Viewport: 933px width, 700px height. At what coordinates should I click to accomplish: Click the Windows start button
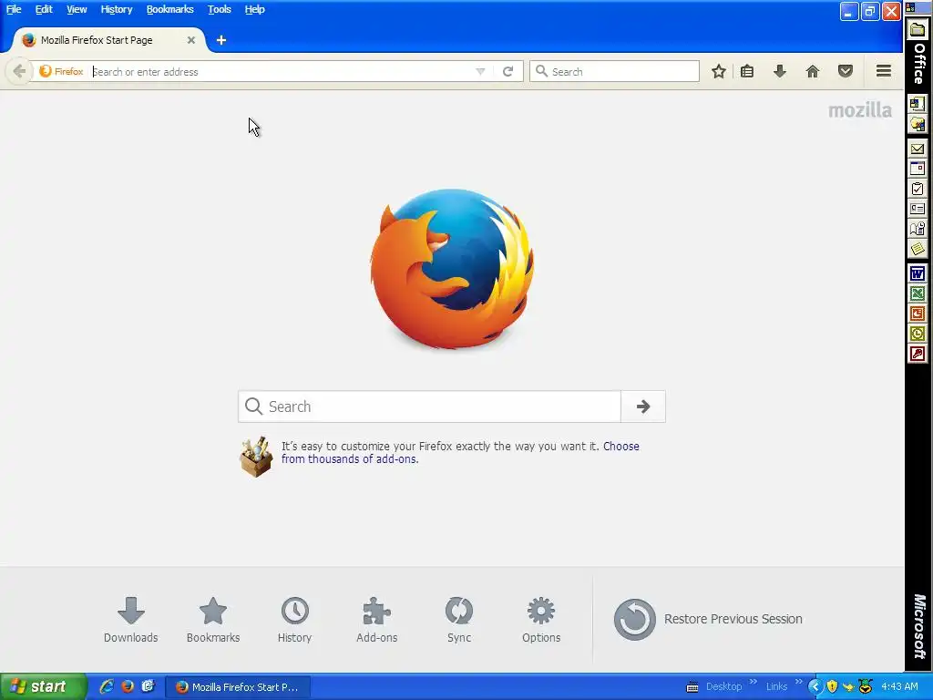pyautogui.click(x=43, y=687)
